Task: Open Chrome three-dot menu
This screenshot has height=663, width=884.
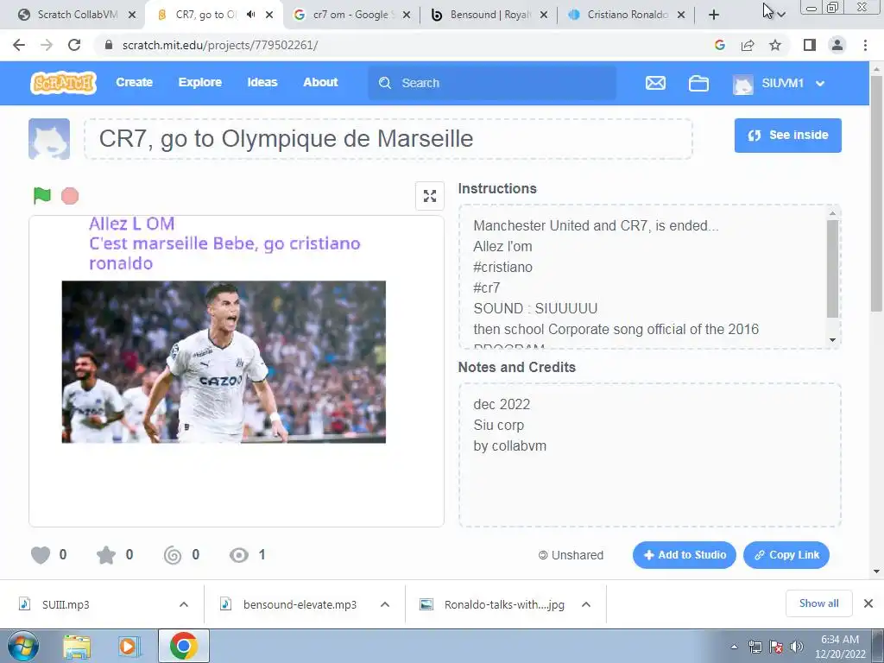Action: (x=865, y=45)
